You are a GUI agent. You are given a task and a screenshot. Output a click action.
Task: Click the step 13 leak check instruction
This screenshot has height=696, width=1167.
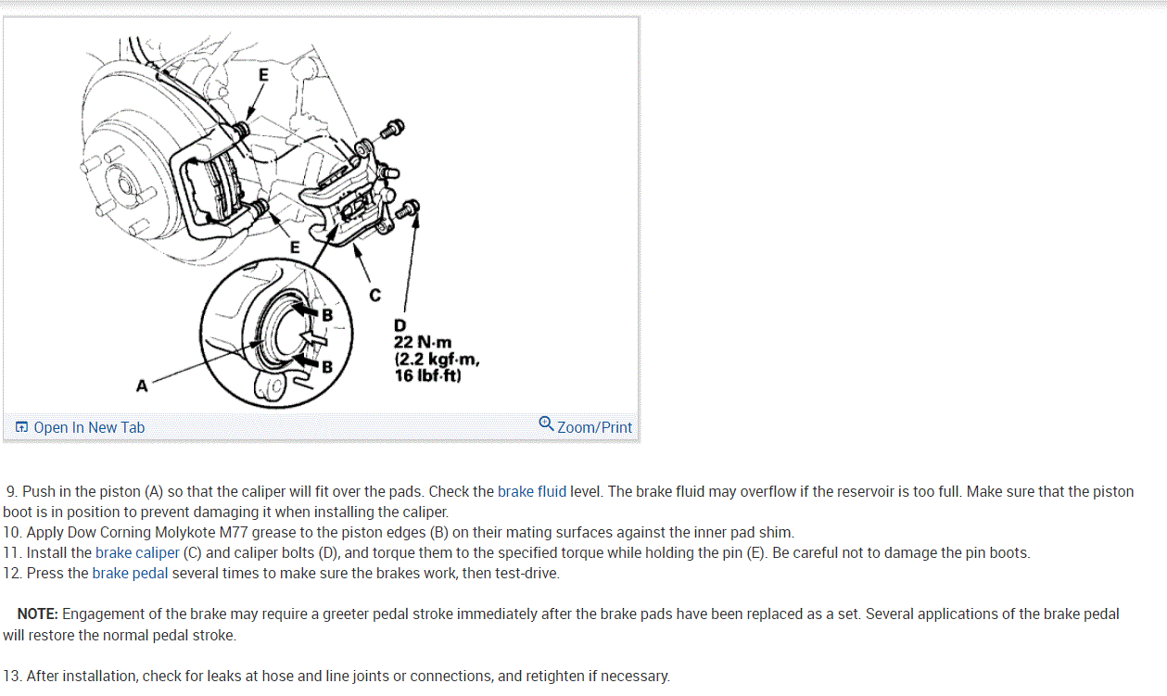pyautogui.click(x=336, y=676)
